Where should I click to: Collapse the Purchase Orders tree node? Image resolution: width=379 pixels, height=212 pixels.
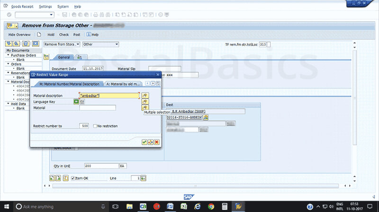point(8,55)
